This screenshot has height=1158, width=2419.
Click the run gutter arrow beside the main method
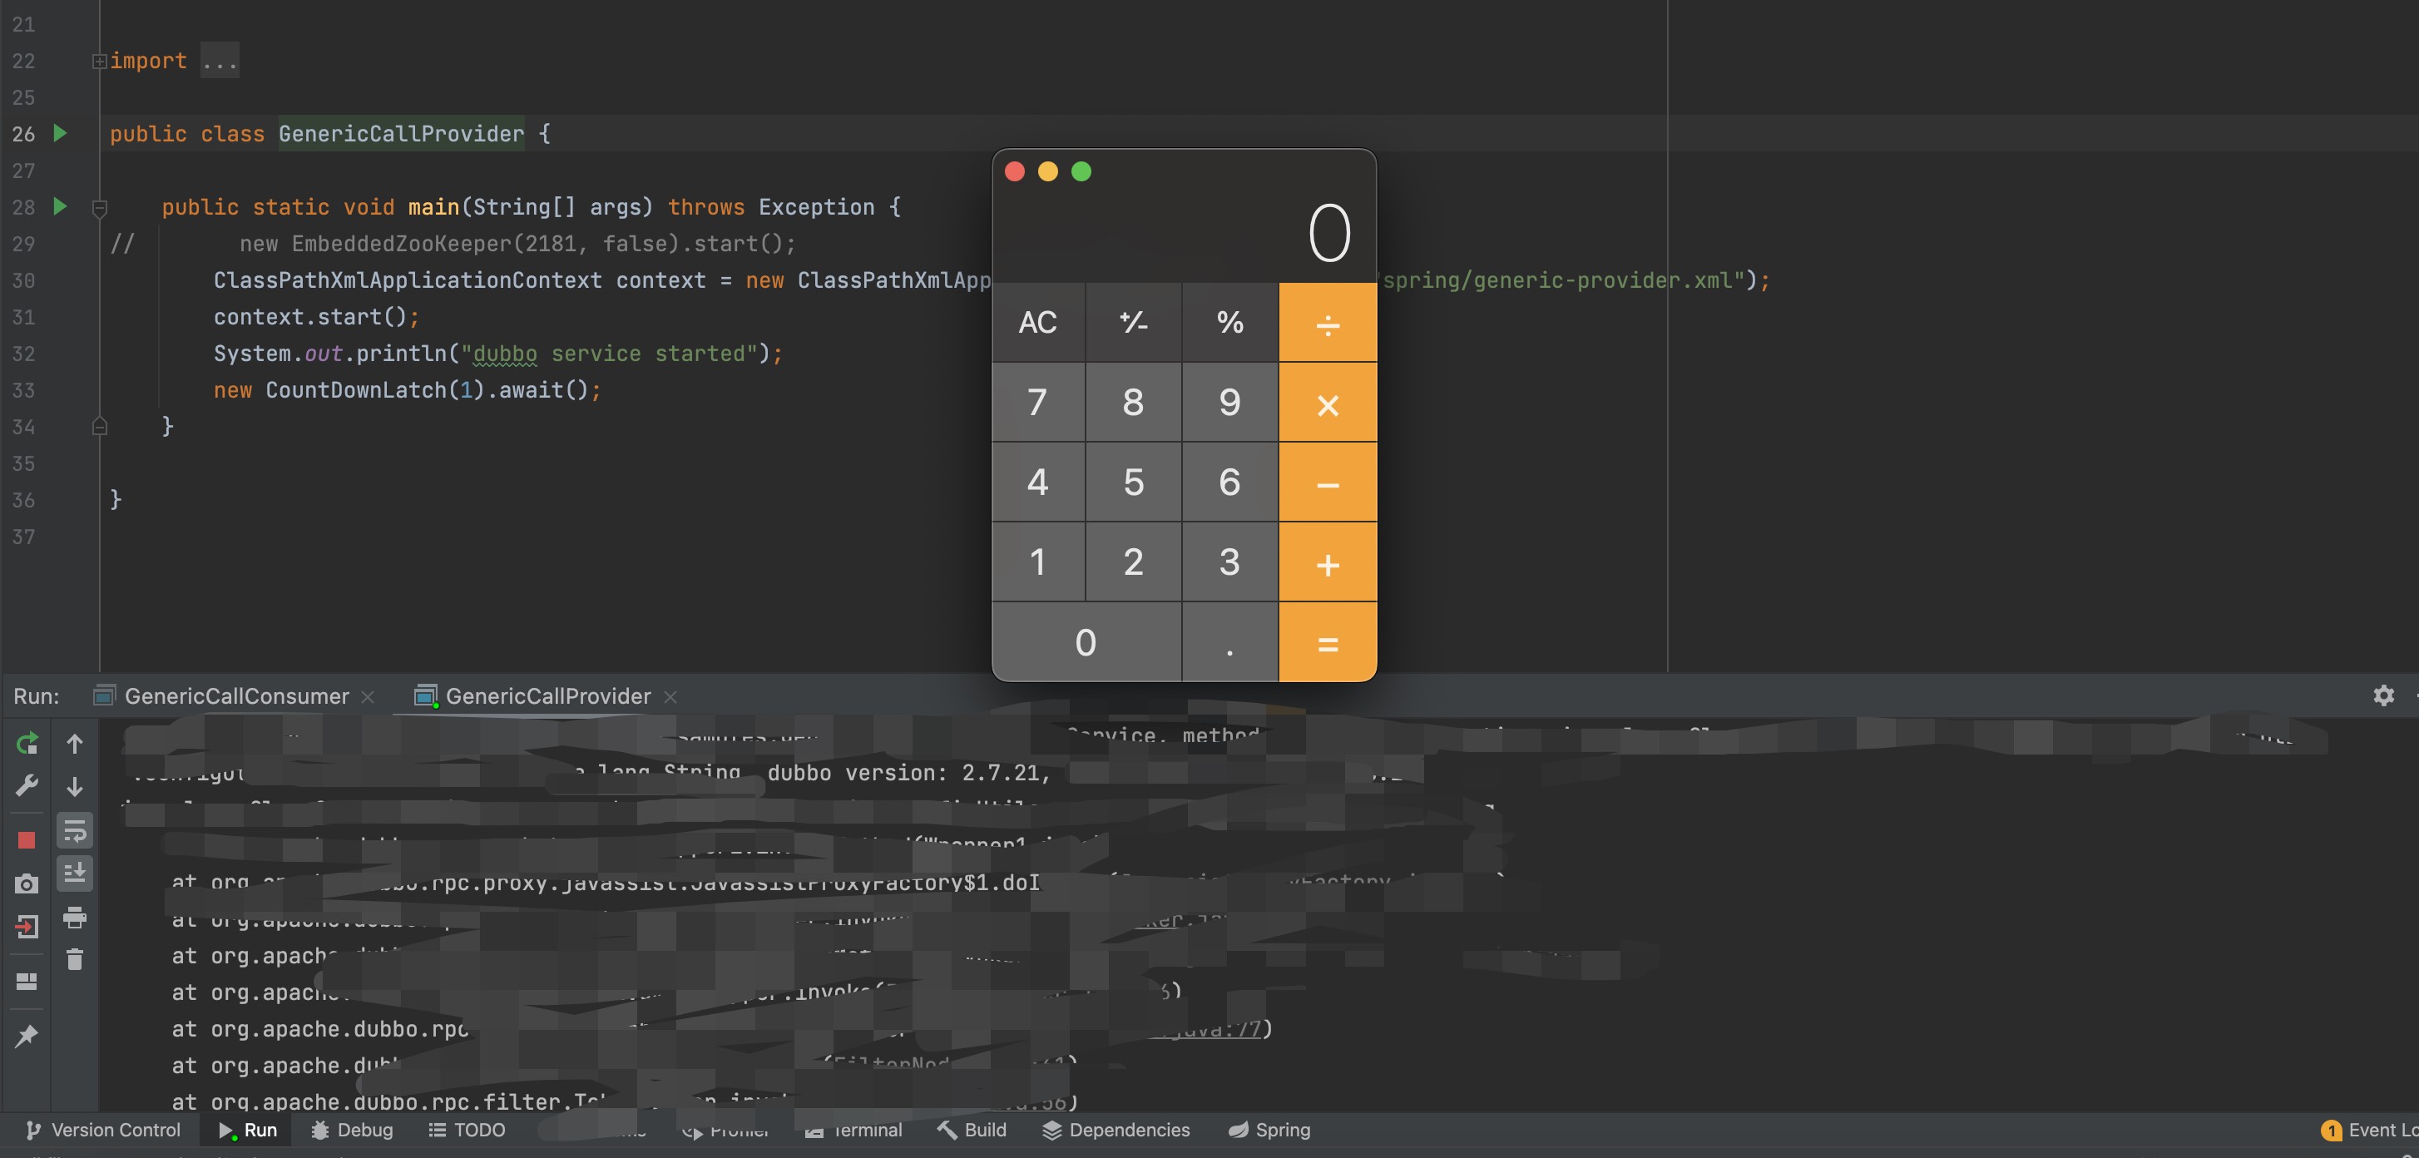[x=60, y=205]
